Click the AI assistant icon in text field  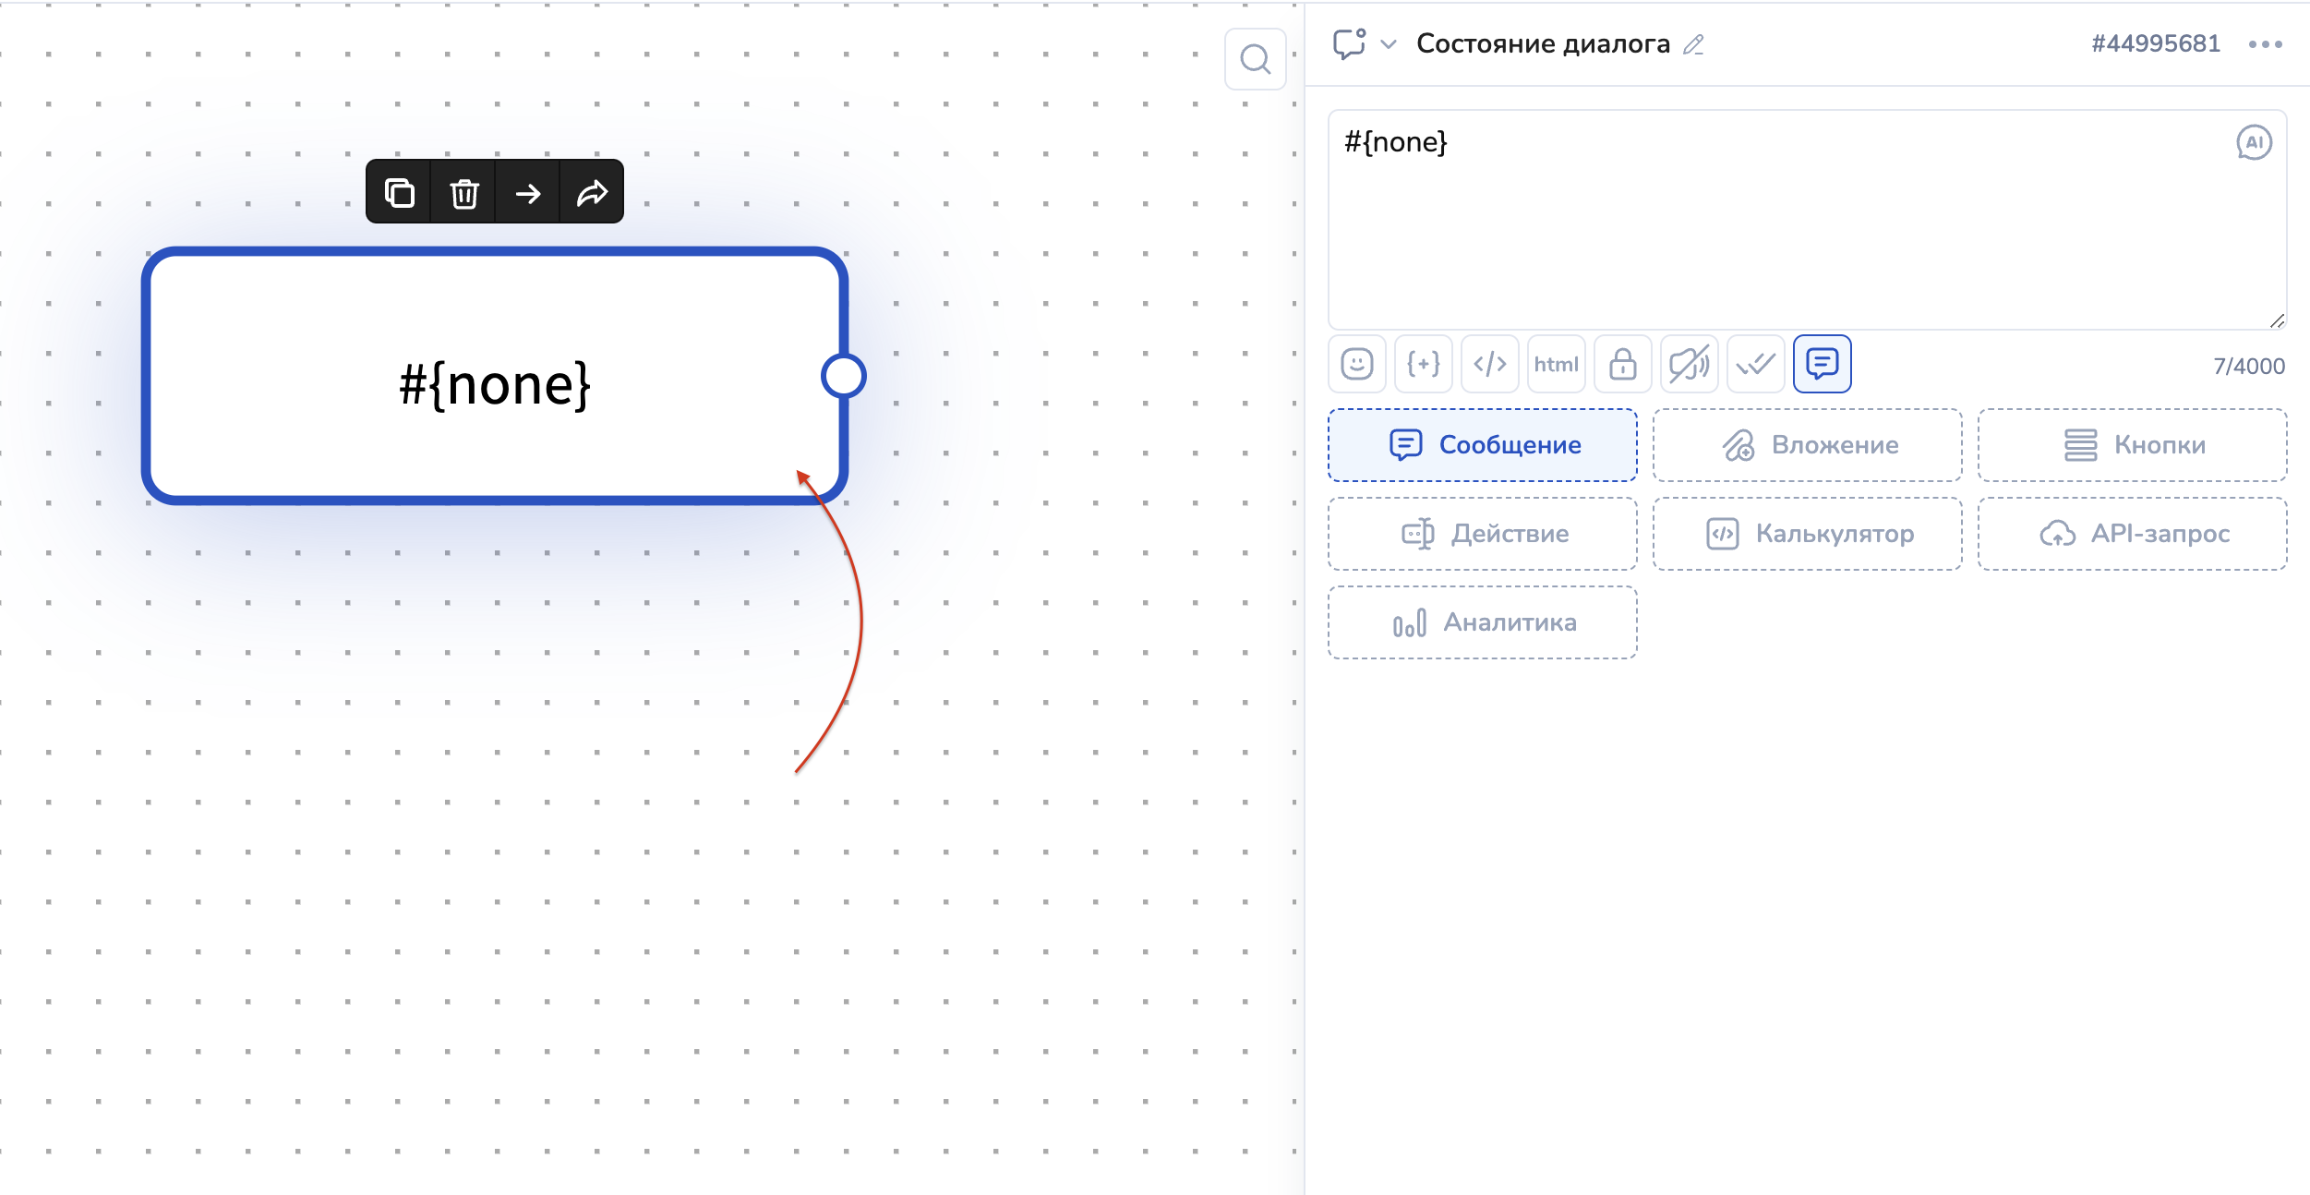(x=2253, y=142)
